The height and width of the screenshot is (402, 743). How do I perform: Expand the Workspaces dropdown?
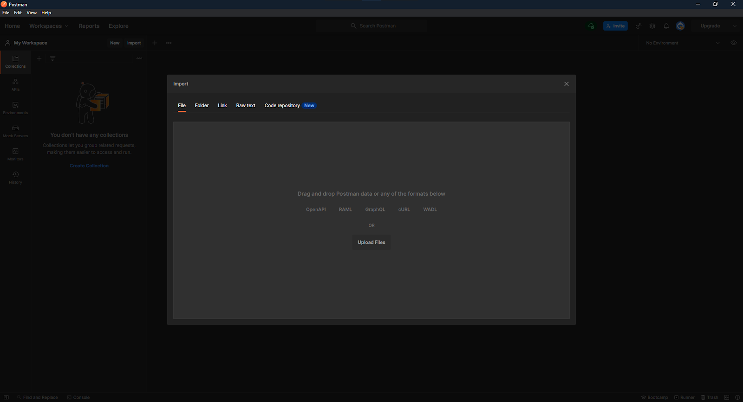coord(49,26)
